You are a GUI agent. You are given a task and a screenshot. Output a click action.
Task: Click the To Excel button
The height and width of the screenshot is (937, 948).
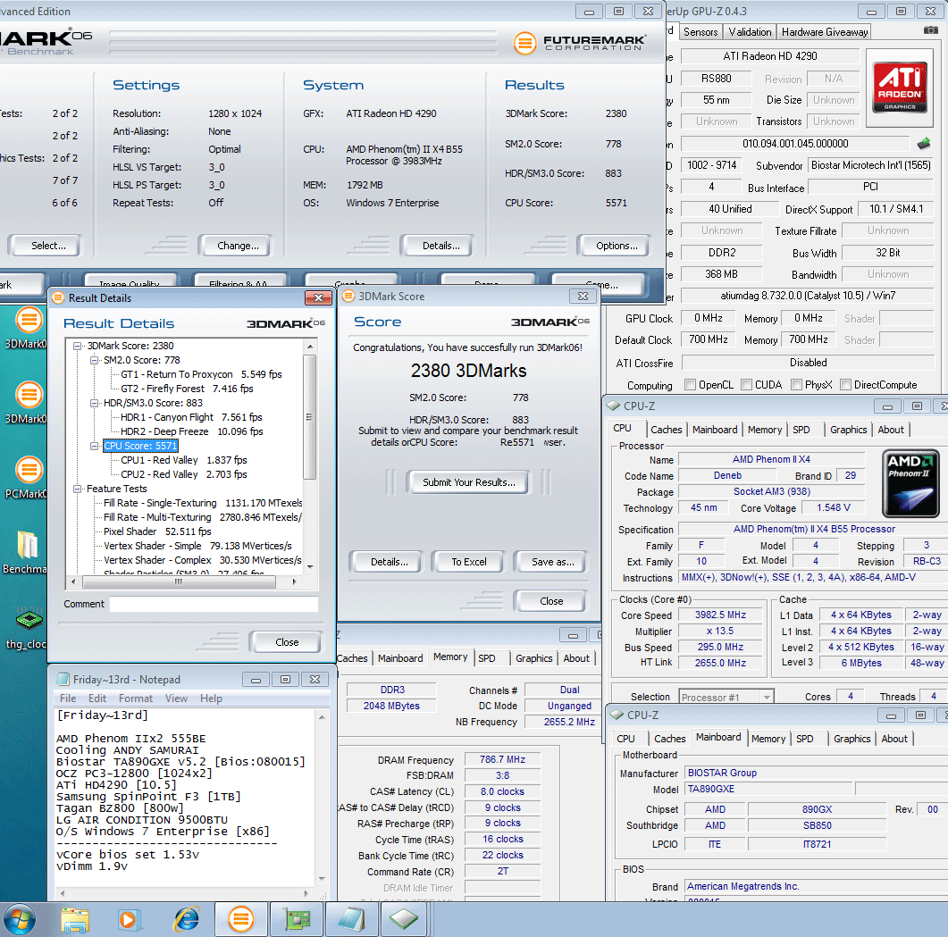click(468, 562)
